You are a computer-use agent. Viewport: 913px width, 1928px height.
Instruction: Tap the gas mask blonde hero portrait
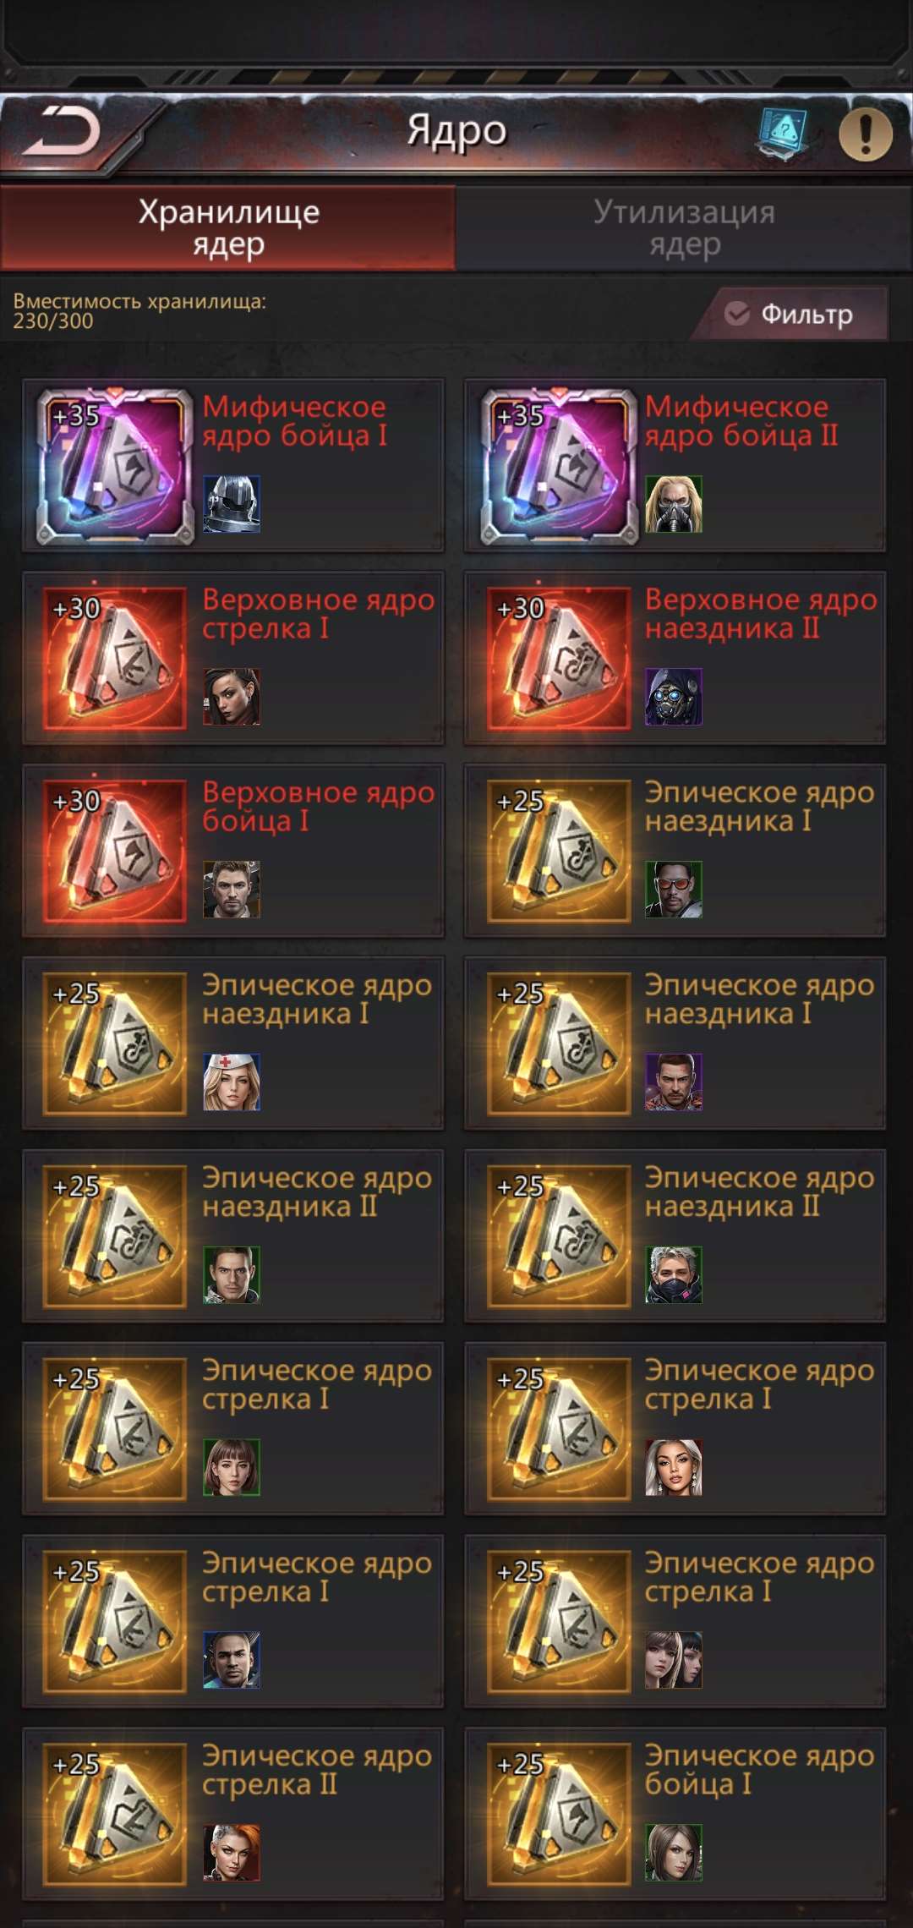pos(674,504)
